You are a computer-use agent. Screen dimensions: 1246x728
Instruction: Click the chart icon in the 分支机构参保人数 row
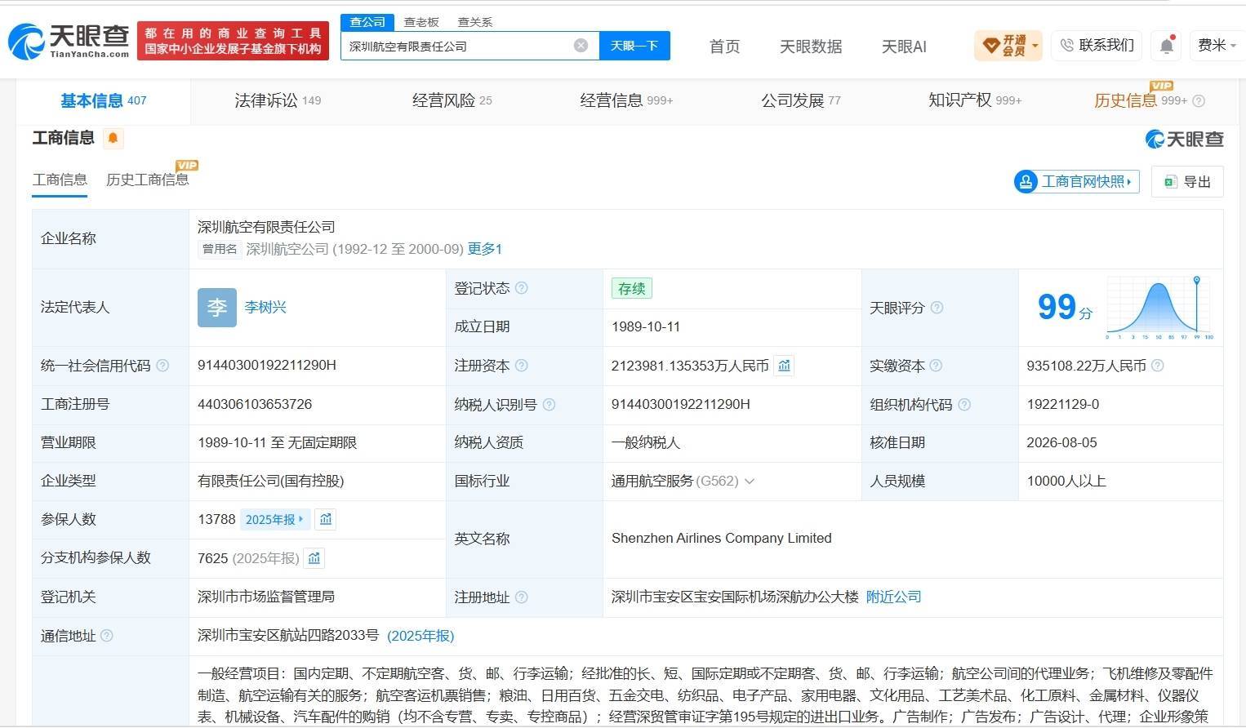[x=314, y=558]
